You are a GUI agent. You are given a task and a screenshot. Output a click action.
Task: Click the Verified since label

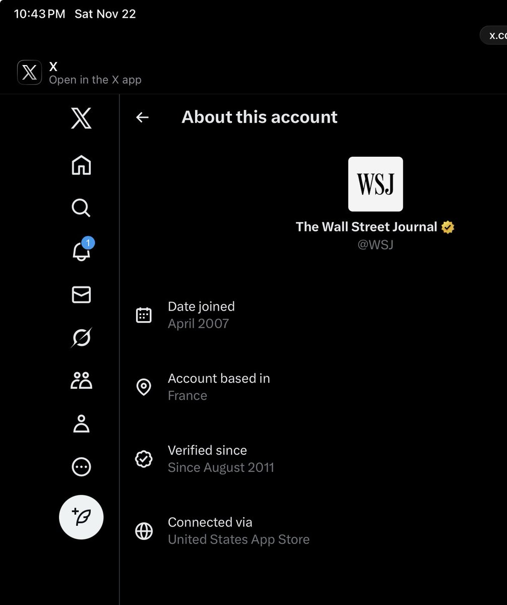[208, 450]
